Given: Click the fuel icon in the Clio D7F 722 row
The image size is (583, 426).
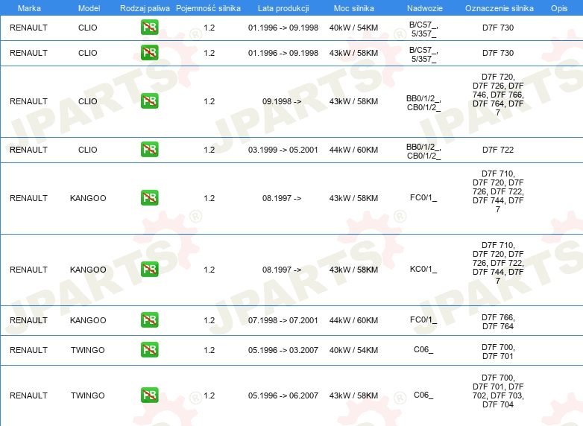Looking at the screenshot, I should point(149,149).
